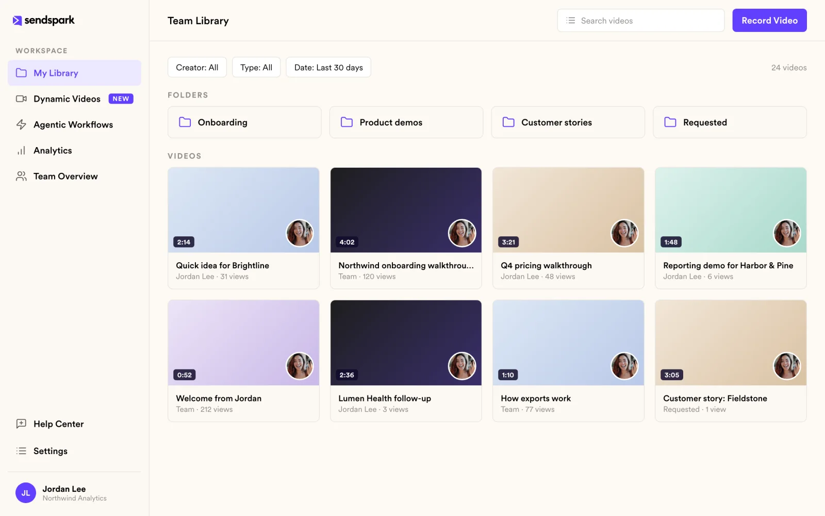This screenshot has width=825, height=516.
Task: Open the Q4 pricing walkthrough thumbnail
Action: pyautogui.click(x=568, y=210)
